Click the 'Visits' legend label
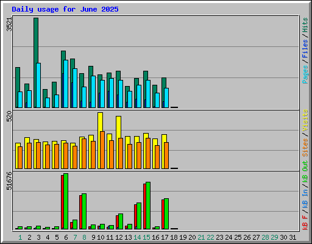 point(305,120)
